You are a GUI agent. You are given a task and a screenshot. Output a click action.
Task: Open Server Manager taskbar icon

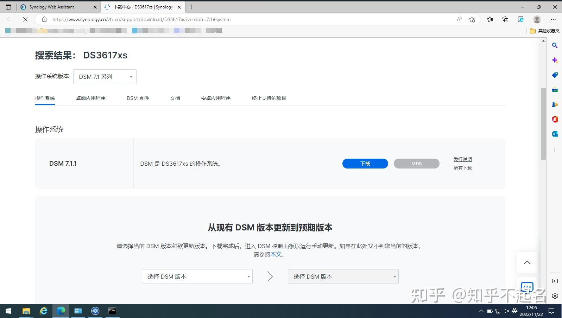click(78, 311)
